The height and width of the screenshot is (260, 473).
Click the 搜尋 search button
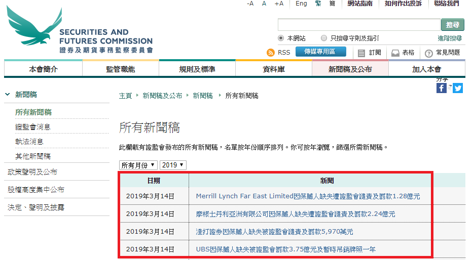(x=453, y=25)
